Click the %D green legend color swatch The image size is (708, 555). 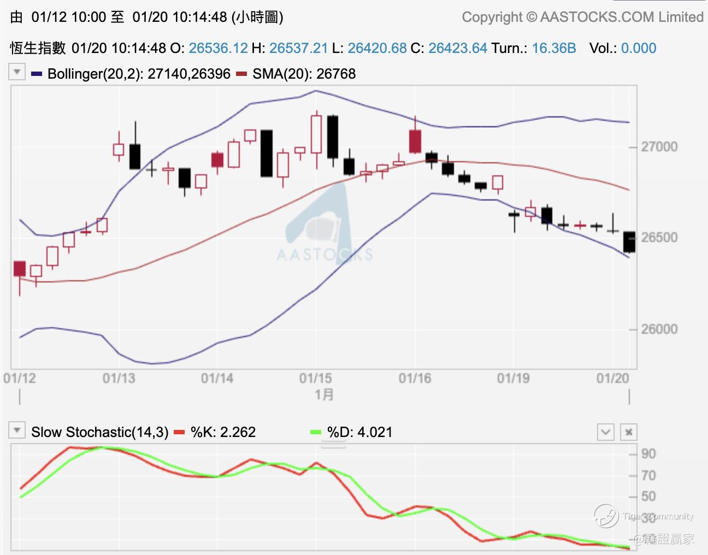click(316, 432)
